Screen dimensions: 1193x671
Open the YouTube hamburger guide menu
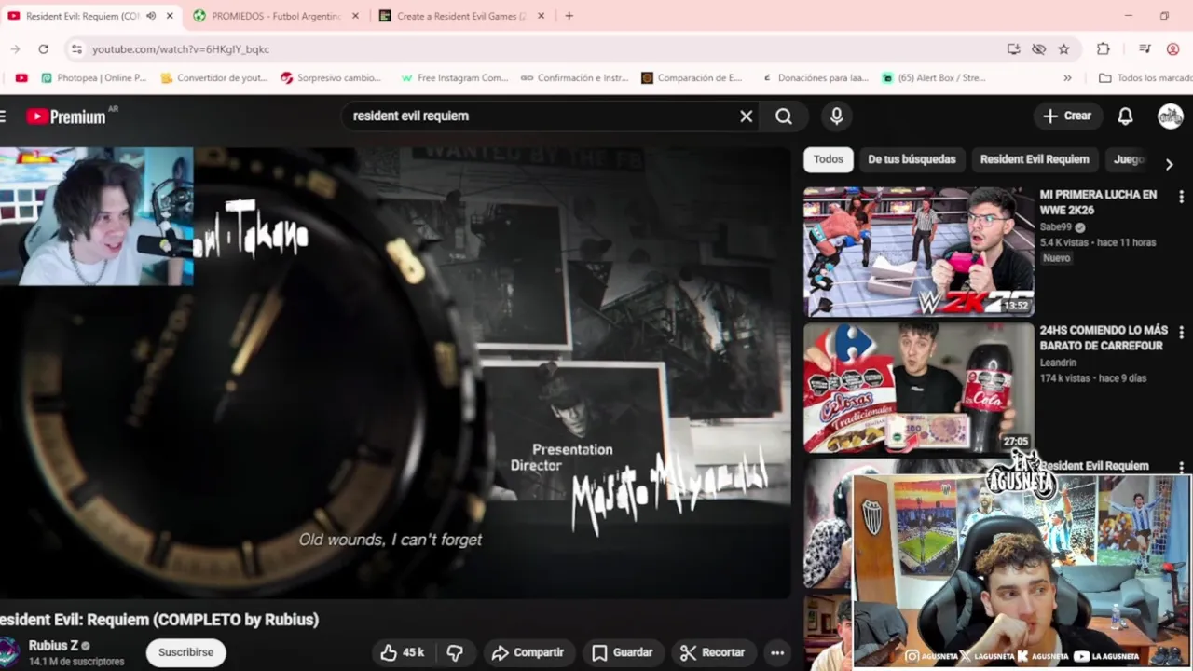click(x=4, y=116)
